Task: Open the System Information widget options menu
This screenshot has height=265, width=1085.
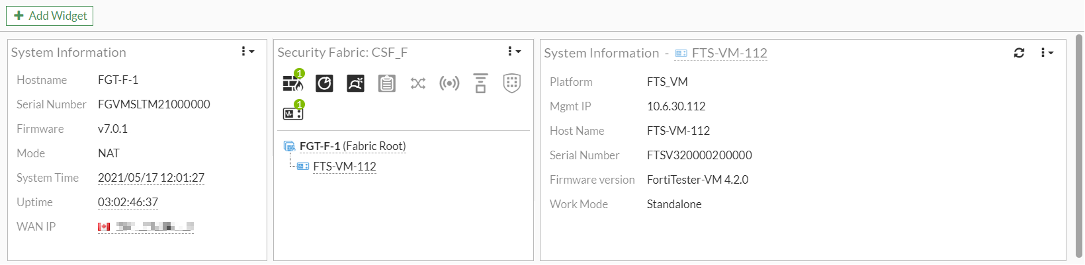Action: point(247,52)
